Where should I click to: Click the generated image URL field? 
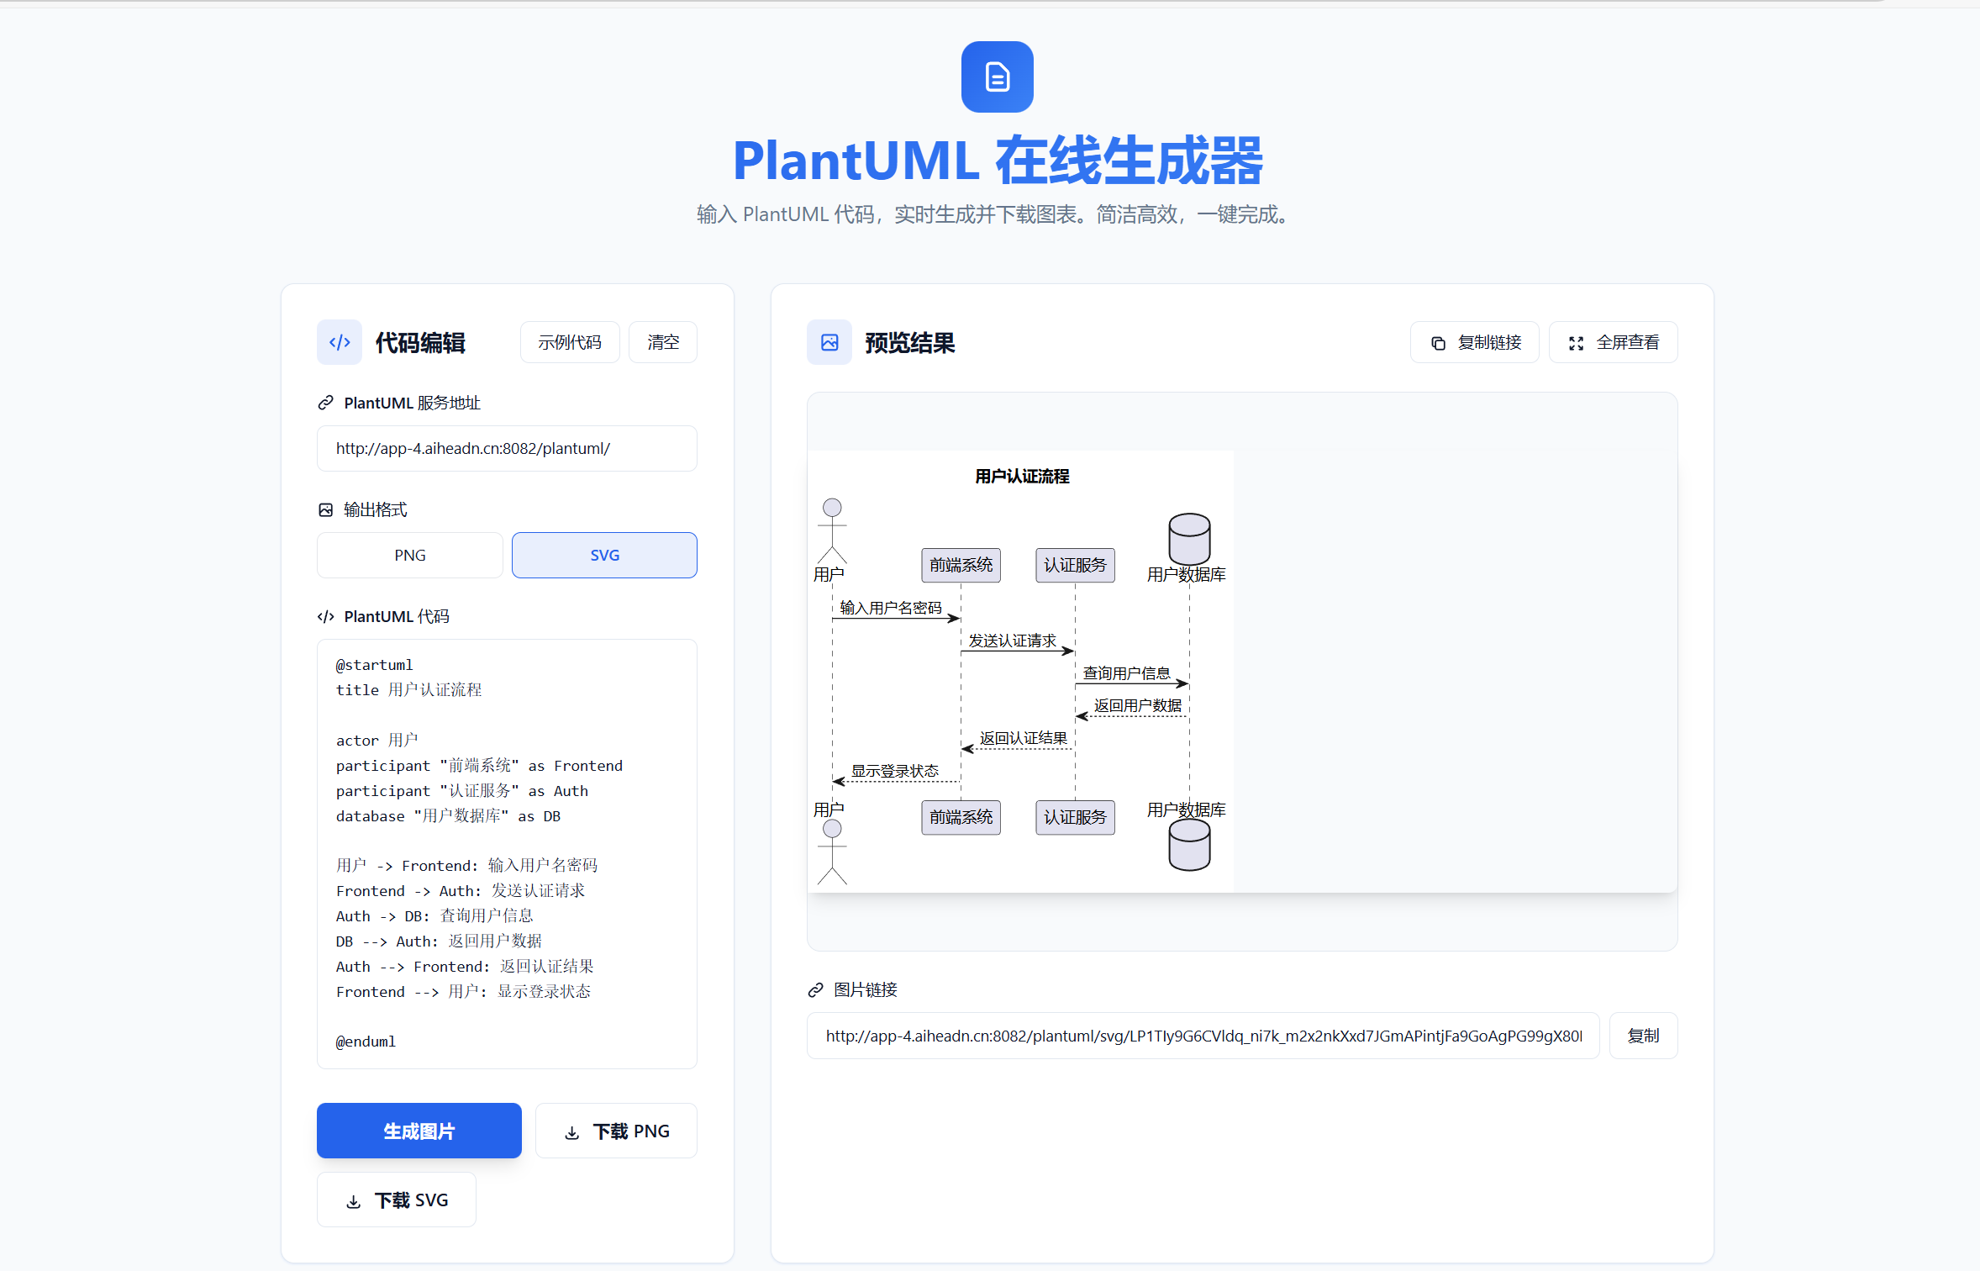pos(1203,1036)
